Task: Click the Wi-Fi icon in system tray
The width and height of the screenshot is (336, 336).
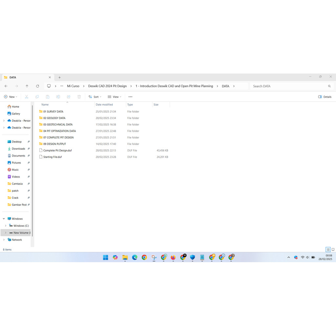Action: pyautogui.click(x=303, y=257)
